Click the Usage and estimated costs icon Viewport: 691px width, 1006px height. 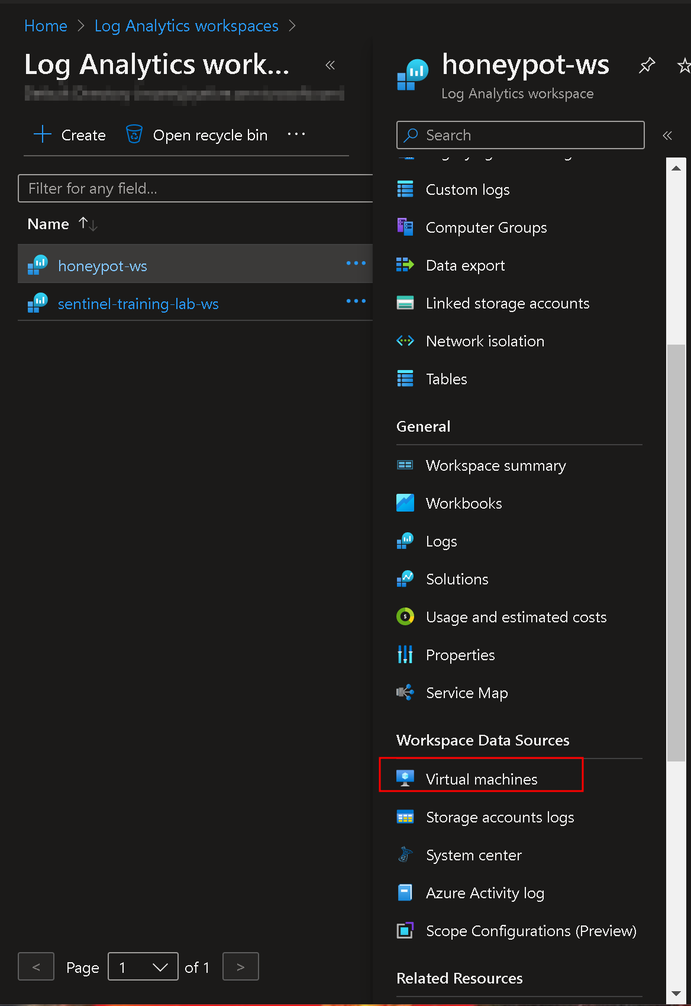point(405,616)
